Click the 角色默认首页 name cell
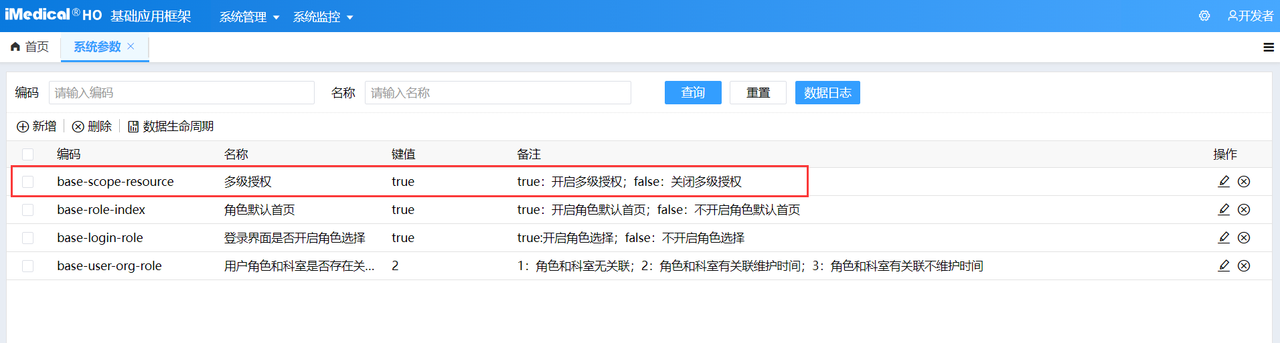The image size is (1280, 343). (260, 209)
